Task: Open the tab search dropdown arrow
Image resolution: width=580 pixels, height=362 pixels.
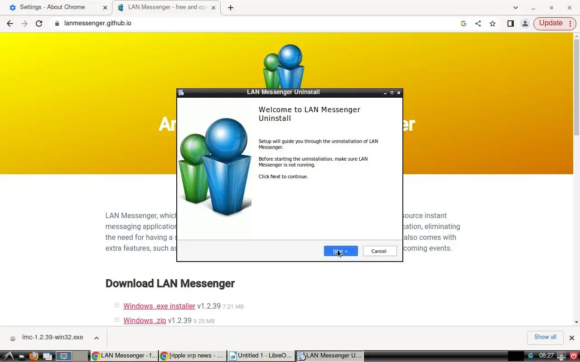Action: tap(515, 8)
